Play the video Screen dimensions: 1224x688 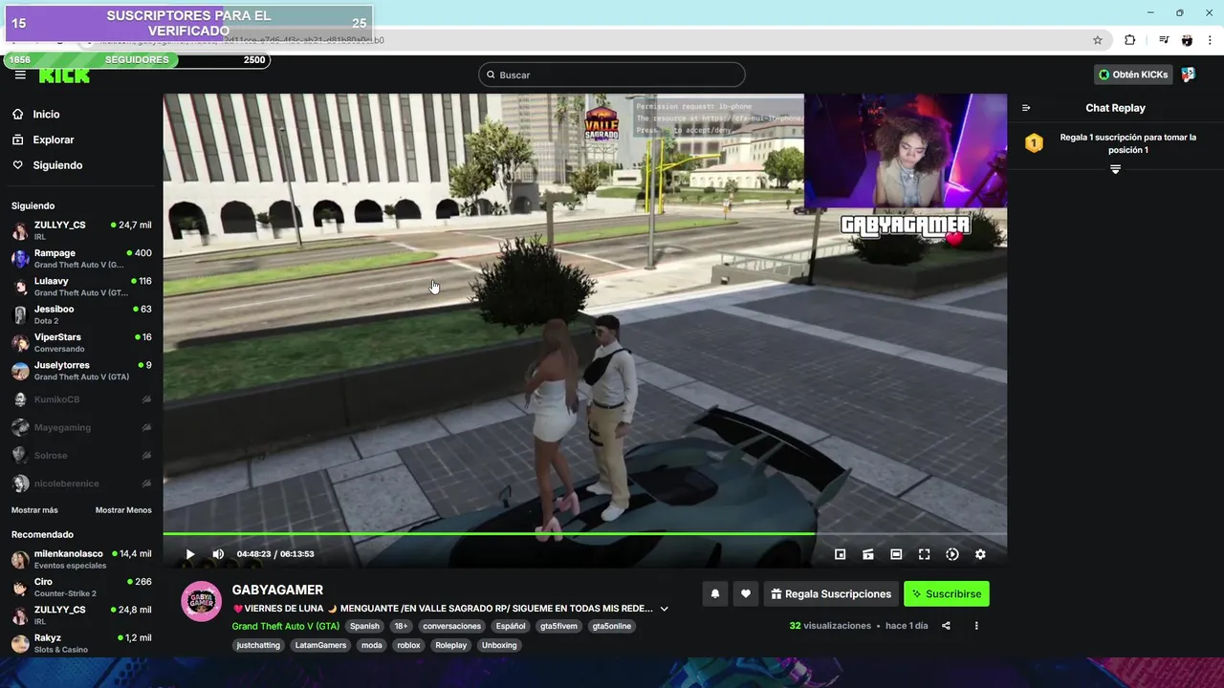coord(190,554)
